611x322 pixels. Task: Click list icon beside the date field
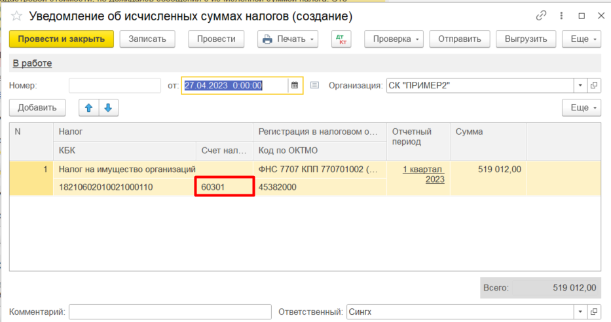(x=314, y=86)
